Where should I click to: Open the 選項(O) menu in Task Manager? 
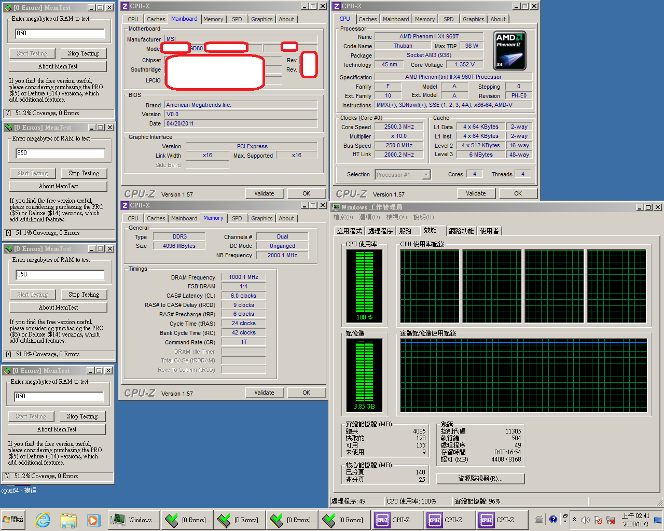click(x=369, y=217)
